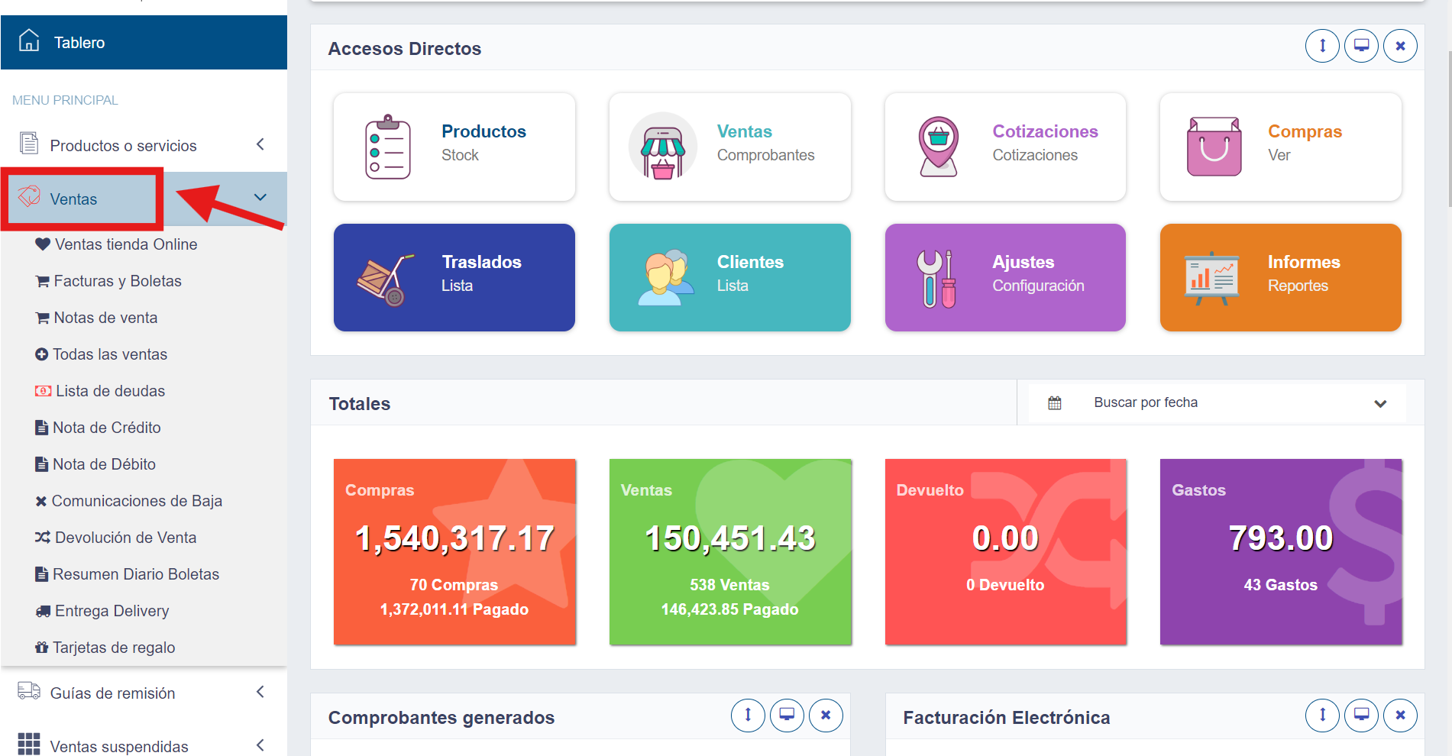Toggle fullscreen on Facturación Electrónica panel
This screenshot has height=756, width=1452.
point(1361,716)
